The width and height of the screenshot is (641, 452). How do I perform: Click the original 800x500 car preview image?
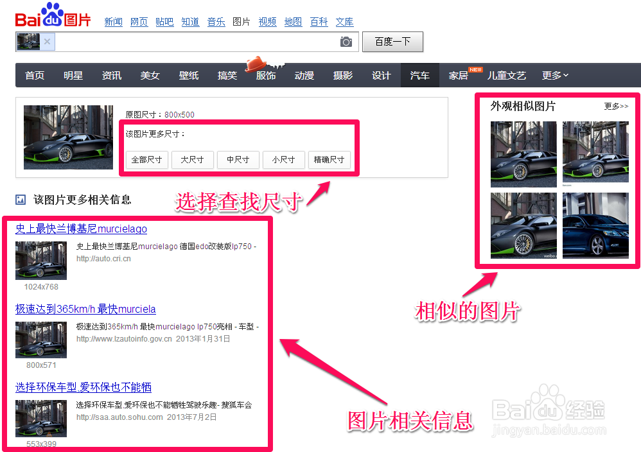tap(68, 137)
